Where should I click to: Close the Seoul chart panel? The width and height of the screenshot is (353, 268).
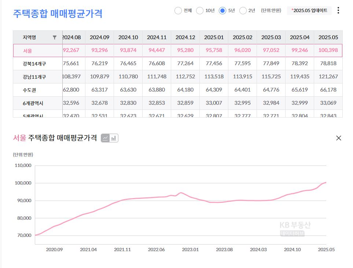[x=338, y=138]
